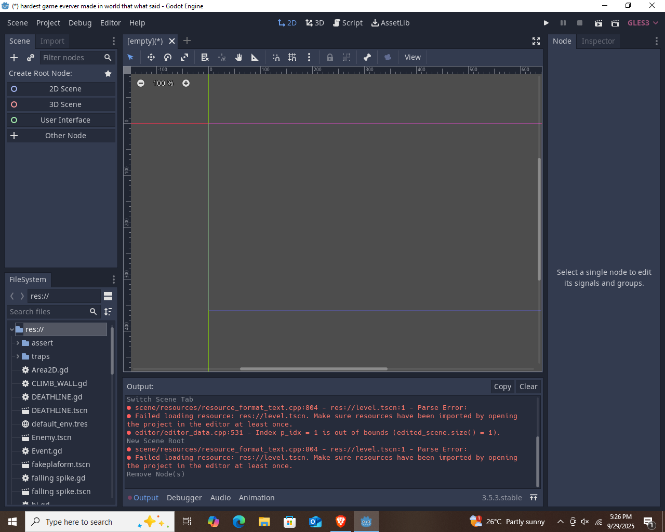Screen dimensions: 665x532
Task: Select the Select Mode arrow tool
Action: 130,57
